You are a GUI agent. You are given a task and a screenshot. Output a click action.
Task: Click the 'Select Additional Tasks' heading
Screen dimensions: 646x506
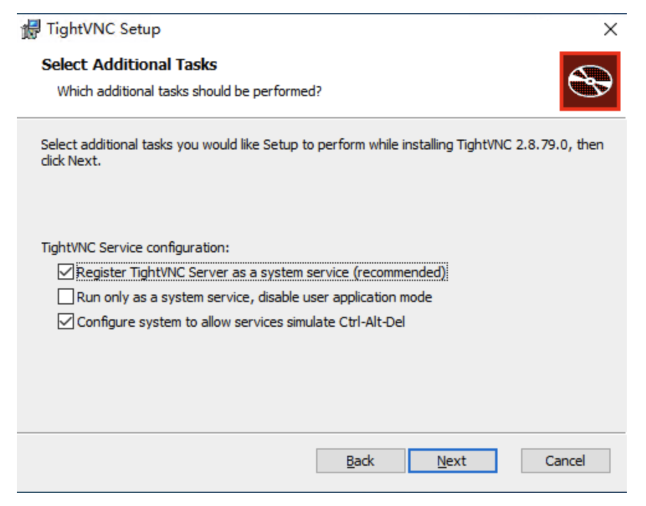pos(129,64)
